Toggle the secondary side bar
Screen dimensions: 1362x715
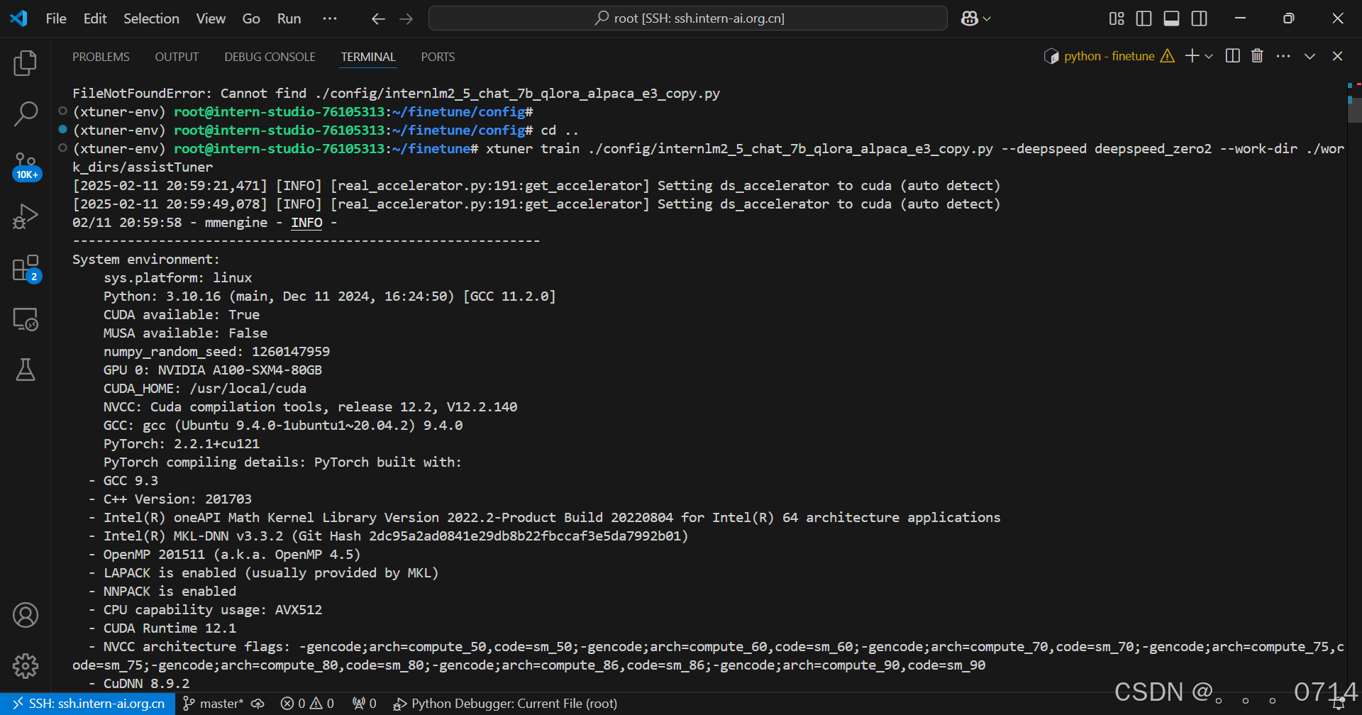pyautogui.click(x=1200, y=18)
